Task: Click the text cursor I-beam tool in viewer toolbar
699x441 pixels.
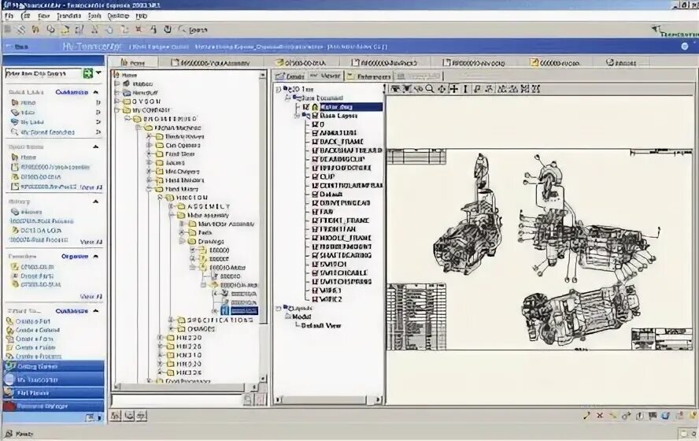Action: point(465,89)
